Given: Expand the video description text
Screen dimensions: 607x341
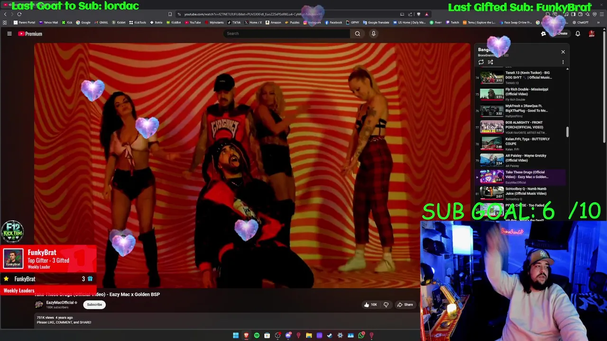Looking at the screenshot, I should 64,323.
